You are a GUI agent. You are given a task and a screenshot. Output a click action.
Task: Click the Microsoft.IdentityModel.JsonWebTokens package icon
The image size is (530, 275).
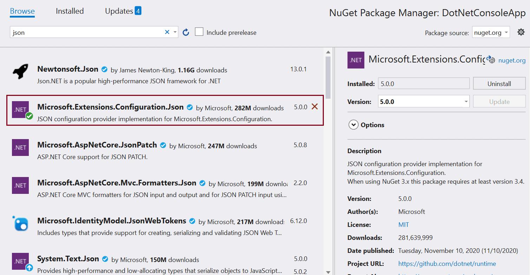[20, 223]
